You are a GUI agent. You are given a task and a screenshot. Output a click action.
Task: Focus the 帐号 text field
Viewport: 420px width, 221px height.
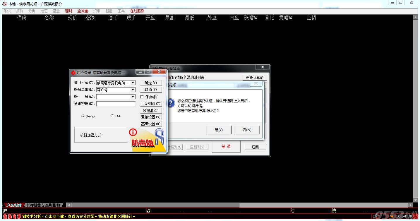pos(114,97)
